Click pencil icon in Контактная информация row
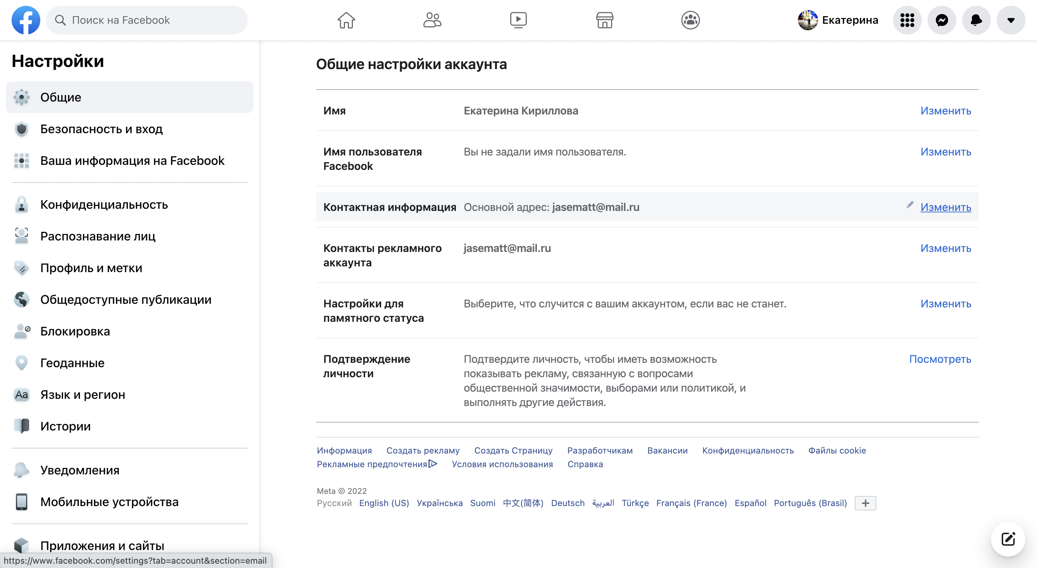Screen dimensions: 1037x568 tap(910, 205)
